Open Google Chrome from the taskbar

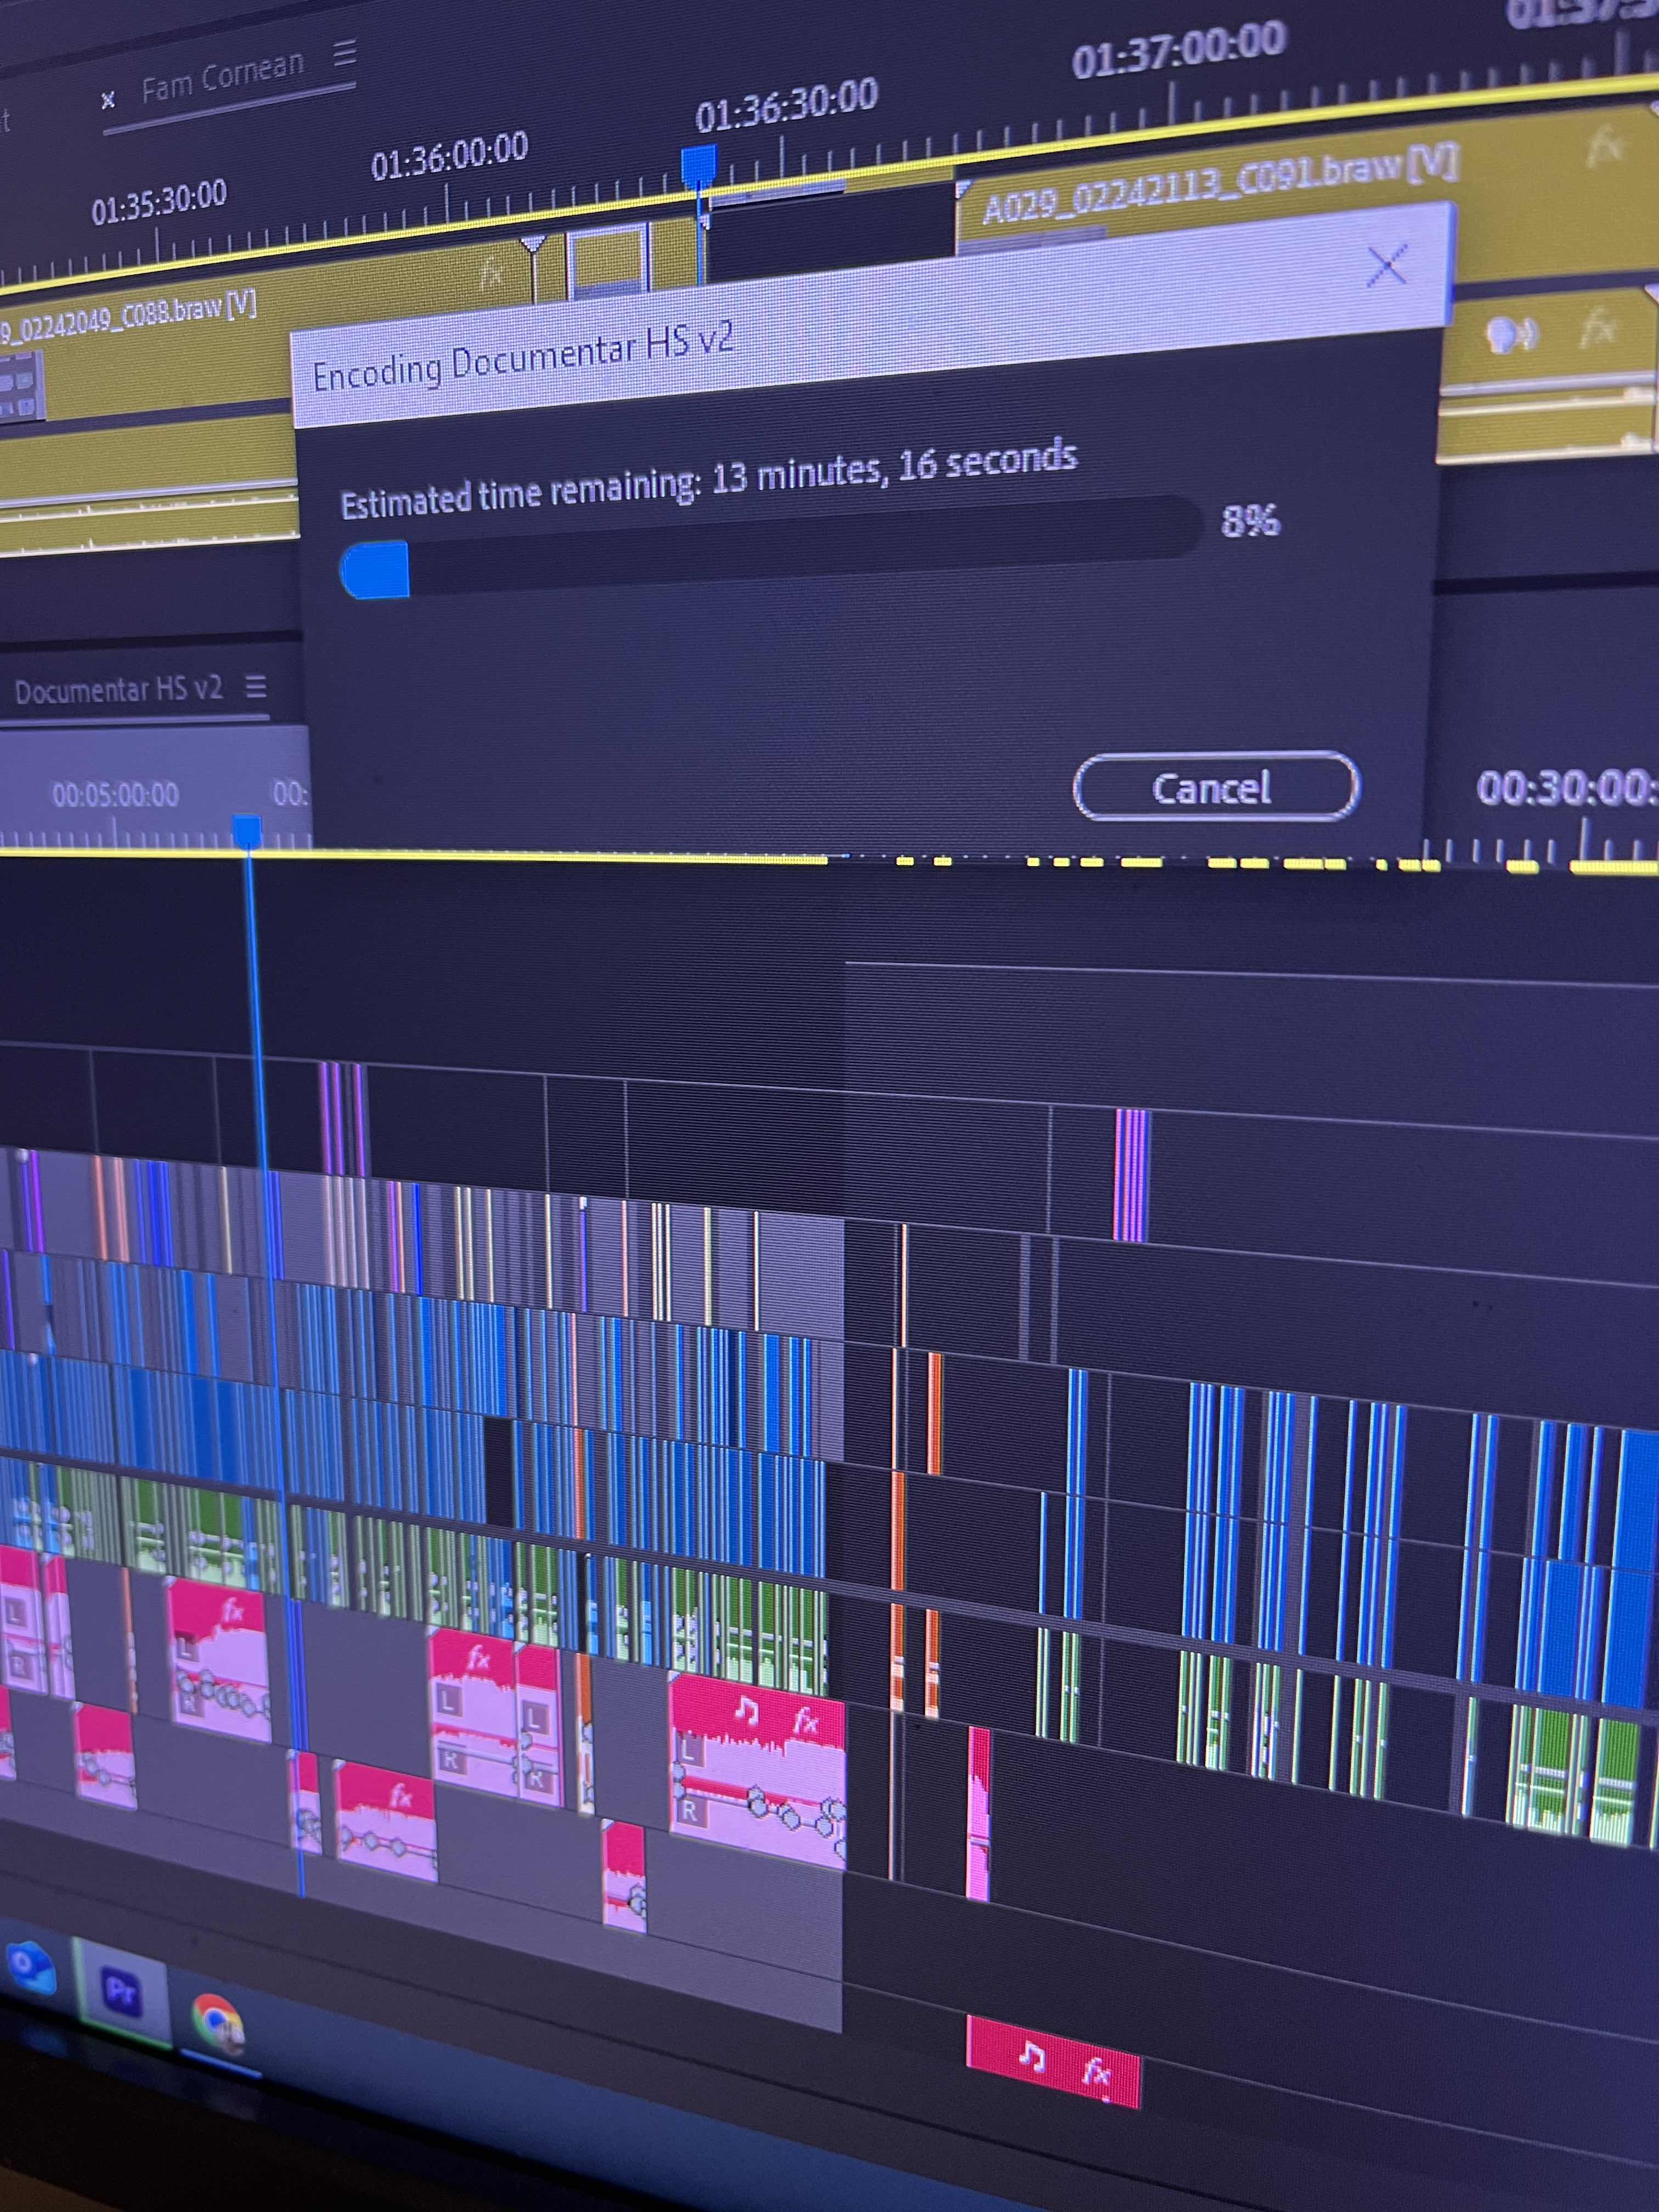217,2022
